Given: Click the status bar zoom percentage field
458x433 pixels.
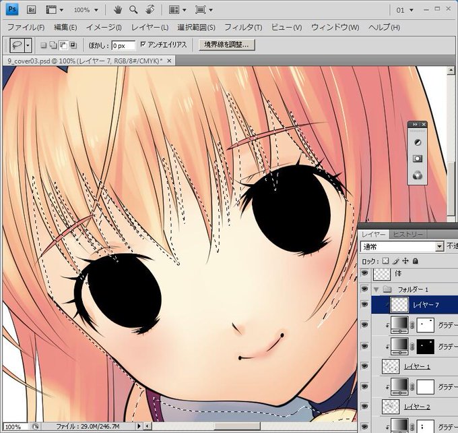Looking at the screenshot, I should point(16,426).
